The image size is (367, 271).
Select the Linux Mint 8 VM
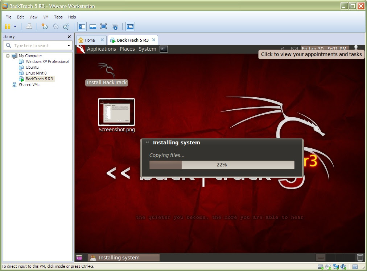[x=36, y=73]
